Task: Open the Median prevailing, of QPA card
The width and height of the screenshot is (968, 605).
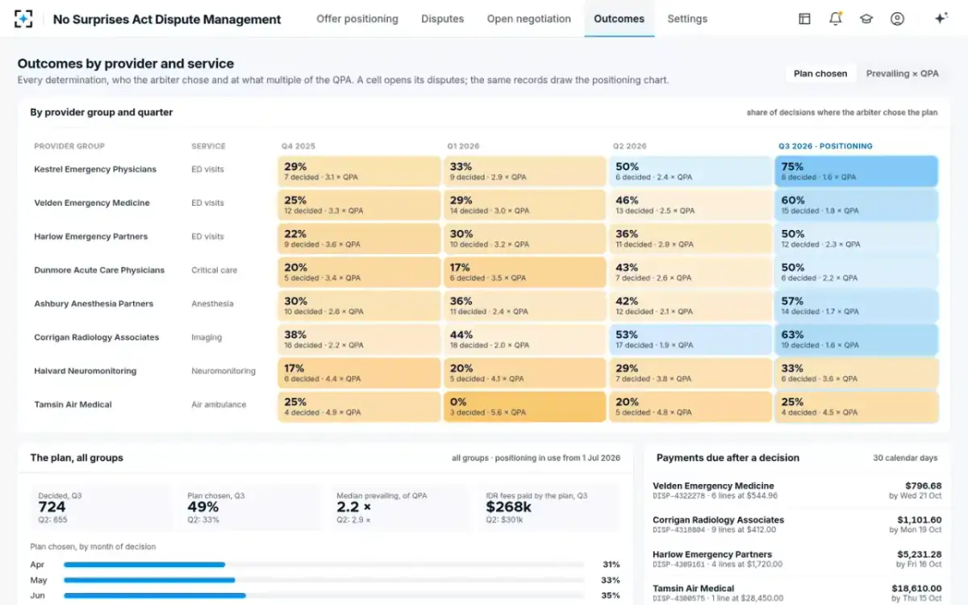Action: coord(399,507)
